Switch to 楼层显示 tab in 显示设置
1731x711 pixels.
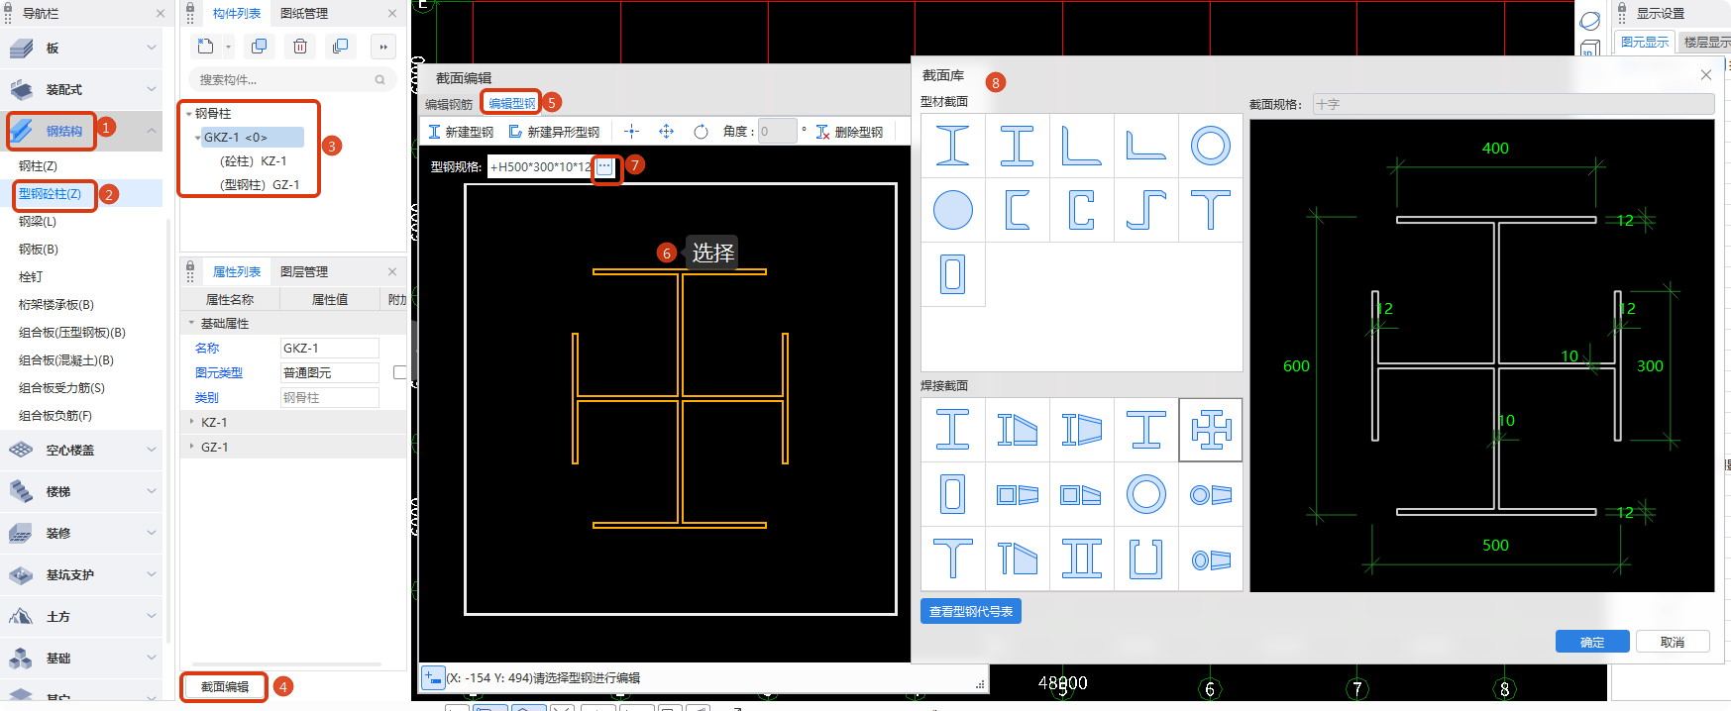point(1705,42)
